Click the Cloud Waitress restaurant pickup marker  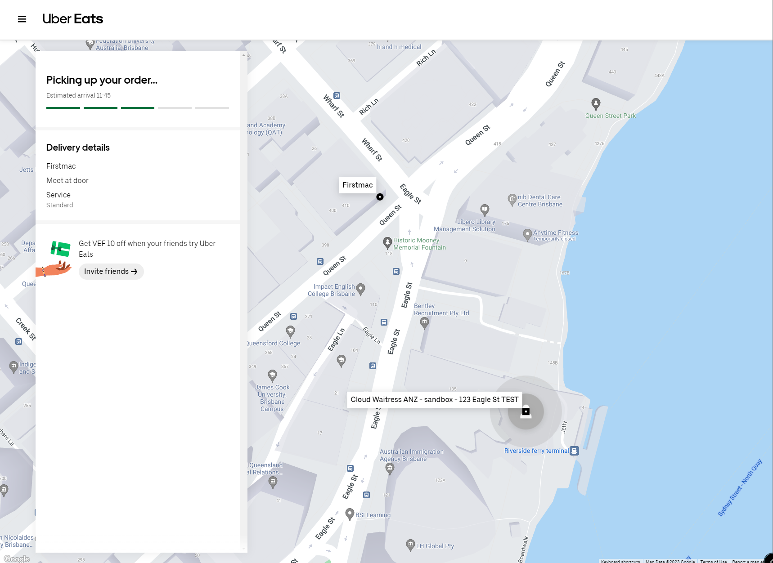tap(526, 411)
